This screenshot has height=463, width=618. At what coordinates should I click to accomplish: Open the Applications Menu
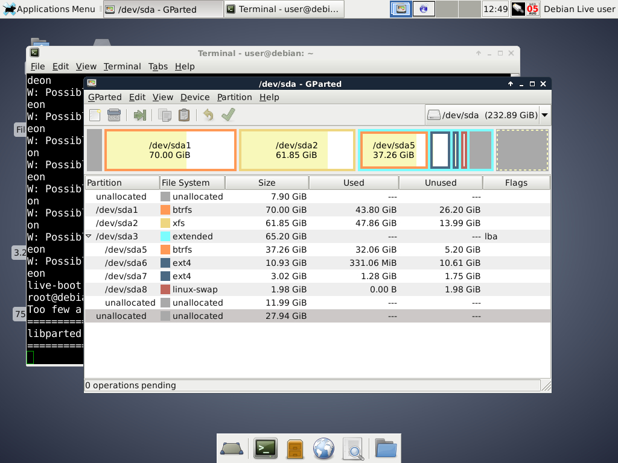coord(49,9)
